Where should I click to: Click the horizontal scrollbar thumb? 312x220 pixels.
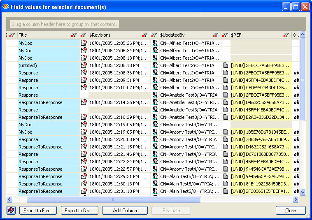114,199
